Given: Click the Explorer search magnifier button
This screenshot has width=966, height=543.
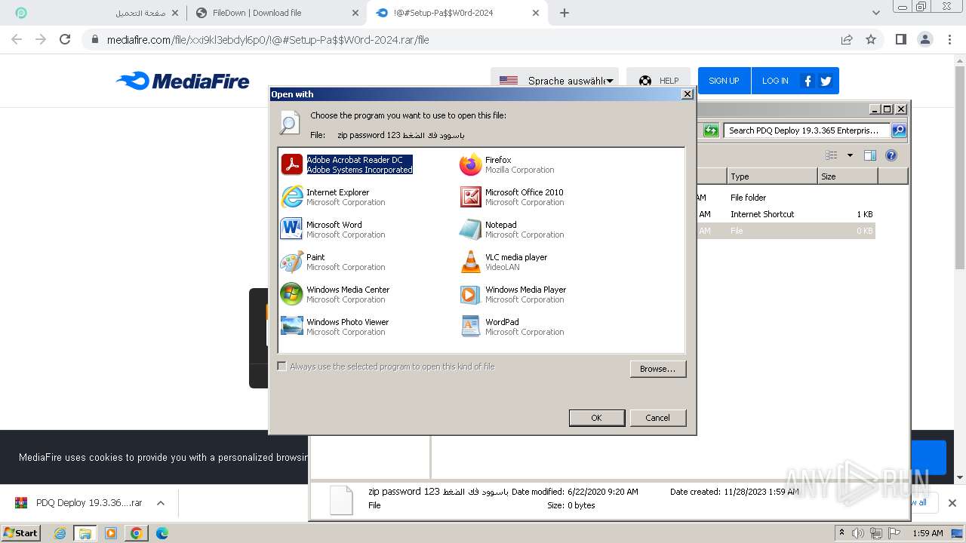Looking at the screenshot, I should [x=899, y=130].
